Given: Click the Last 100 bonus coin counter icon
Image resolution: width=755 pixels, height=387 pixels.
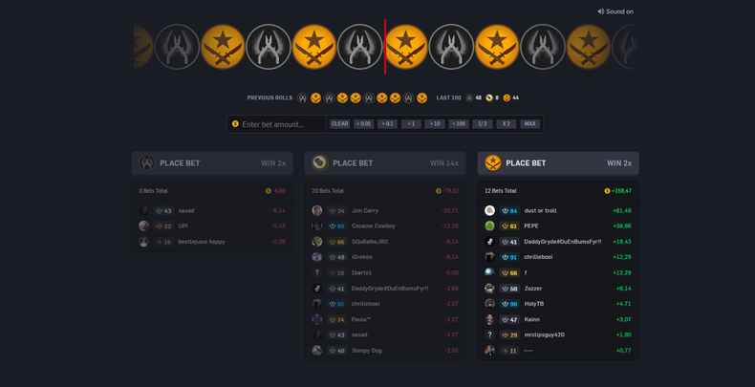Looking at the screenshot, I should coord(489,97).
